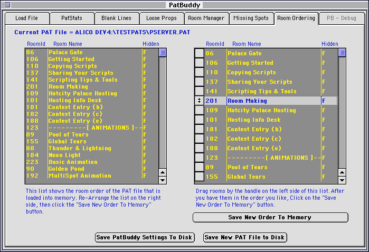Click the window close box in the title bar

[7, 5]
